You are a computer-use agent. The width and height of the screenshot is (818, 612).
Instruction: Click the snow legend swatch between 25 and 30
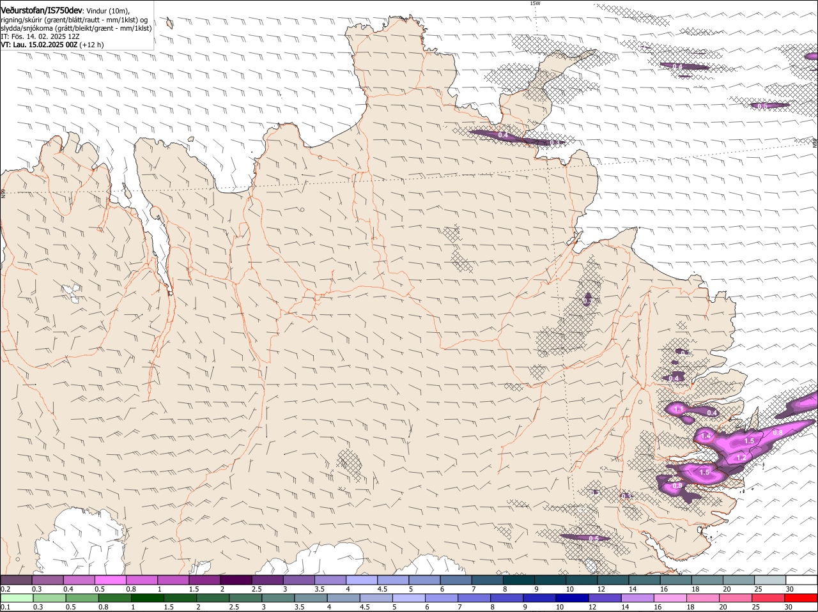[x=771, y=580]
